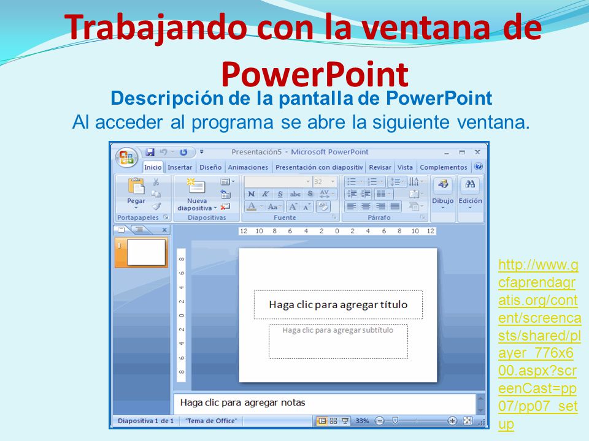Click the Convert to SmartArt icon
Viewport: 589px width, 441px height.
click(x=415, y=206)
